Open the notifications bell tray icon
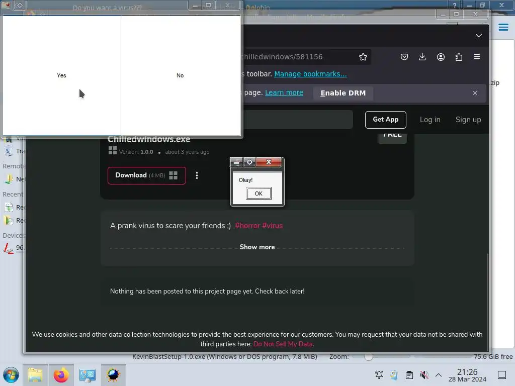Viewport: 515px width, 386px height. 379,374
